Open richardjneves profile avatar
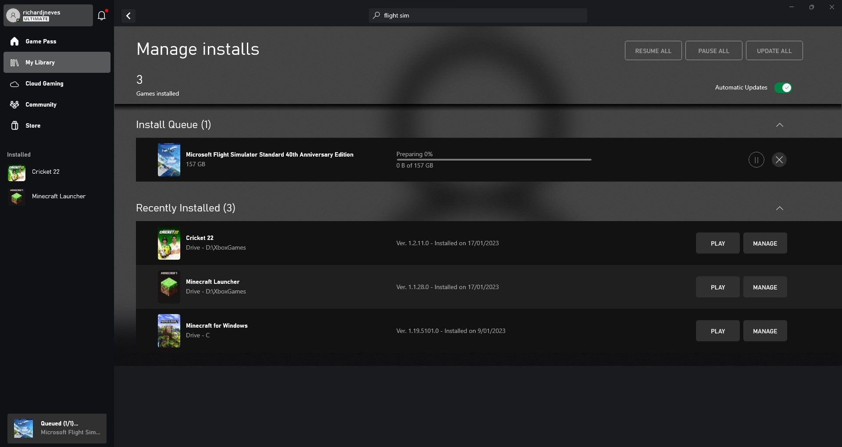Viewport: 842px width, 447px height. 13,15
